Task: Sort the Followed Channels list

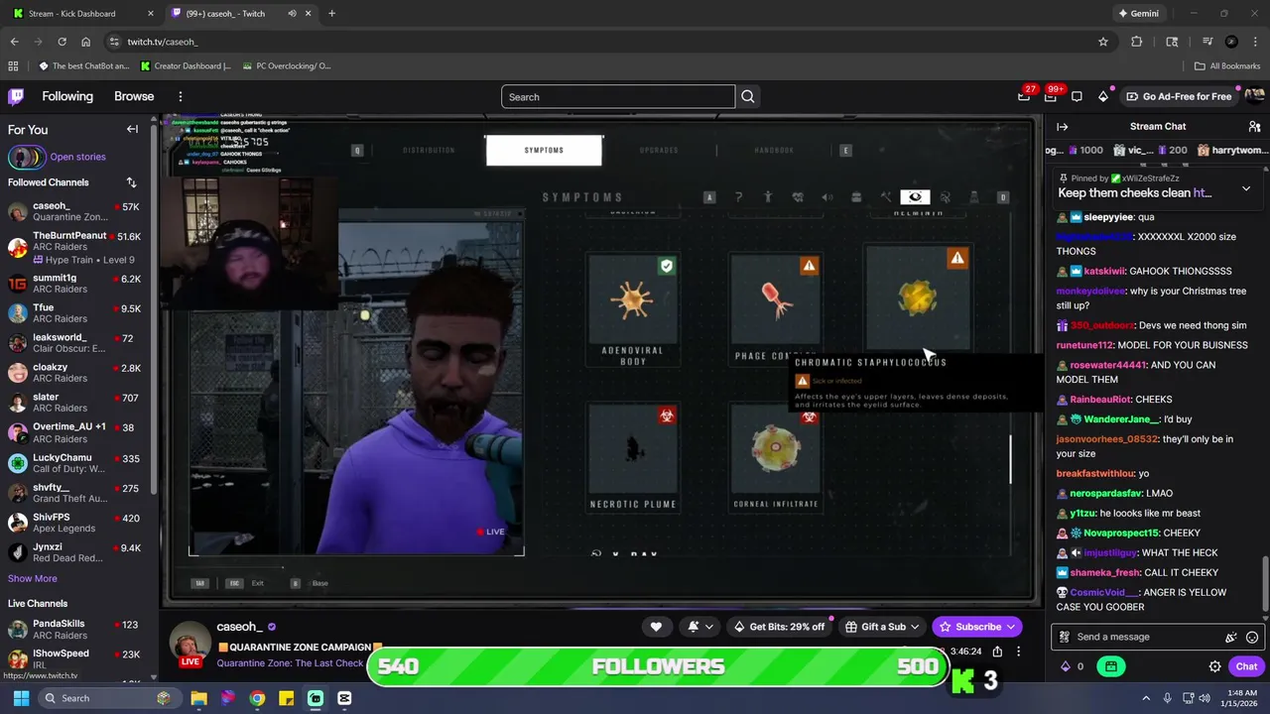Action: [x=131, y=182]
